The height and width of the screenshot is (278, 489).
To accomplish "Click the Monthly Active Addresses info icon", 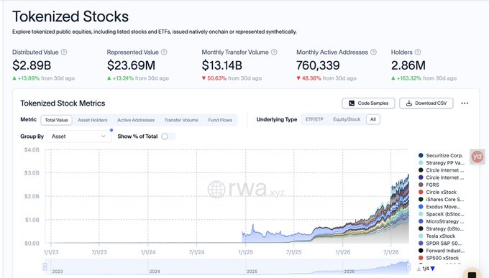I will (x=374, y=52).
